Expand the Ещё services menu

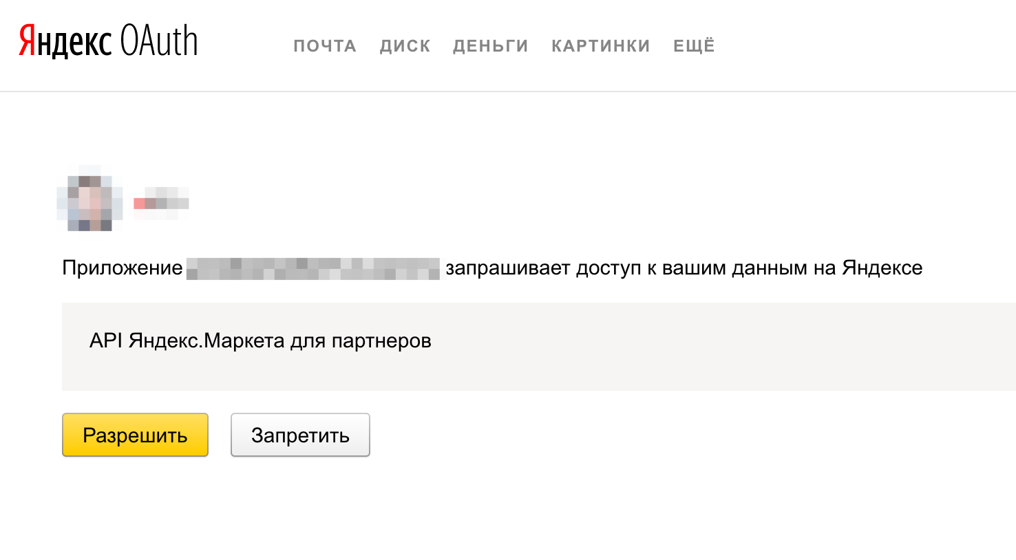click(694, 46)
